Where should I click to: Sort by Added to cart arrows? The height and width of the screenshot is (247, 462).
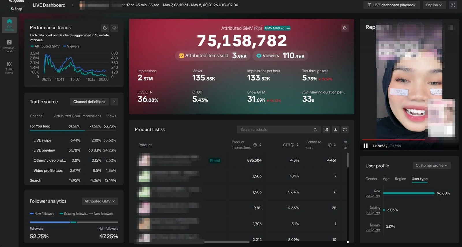pos(335,145)
